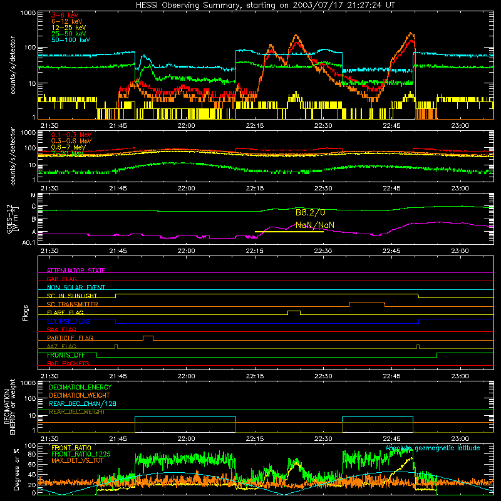Screen dimensions: 501x501
Task: Click the 'Degrees or %' vertical axis label
Action: (x=17, y=469)
